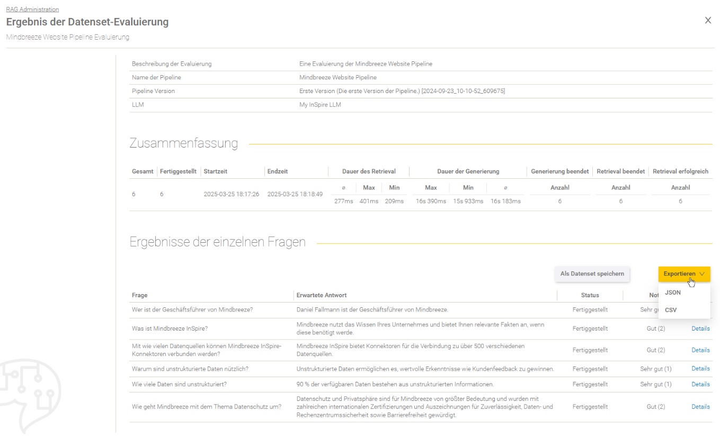The image size is (720, 439).
Task: Click rating Sehr gut (1) for 'Wie viele Daten' row
Action: (x=655, y=384)
